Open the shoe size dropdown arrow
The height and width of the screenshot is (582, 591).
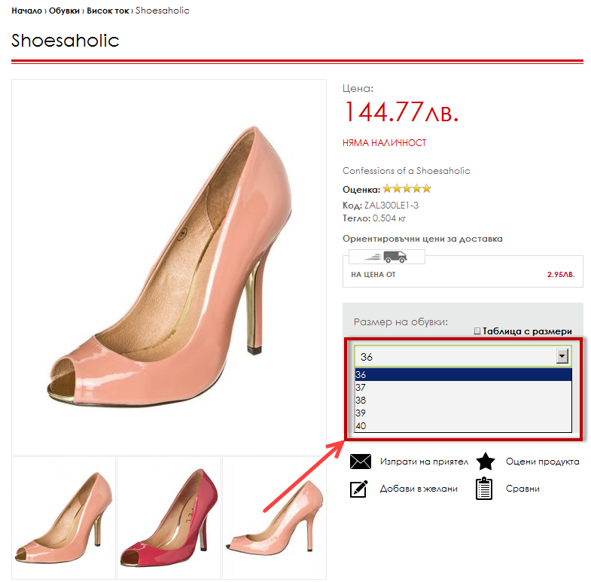562,357
